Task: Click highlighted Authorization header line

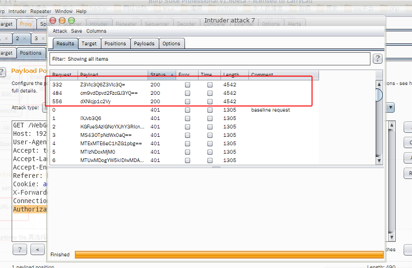Action: (x=30, y=209)
